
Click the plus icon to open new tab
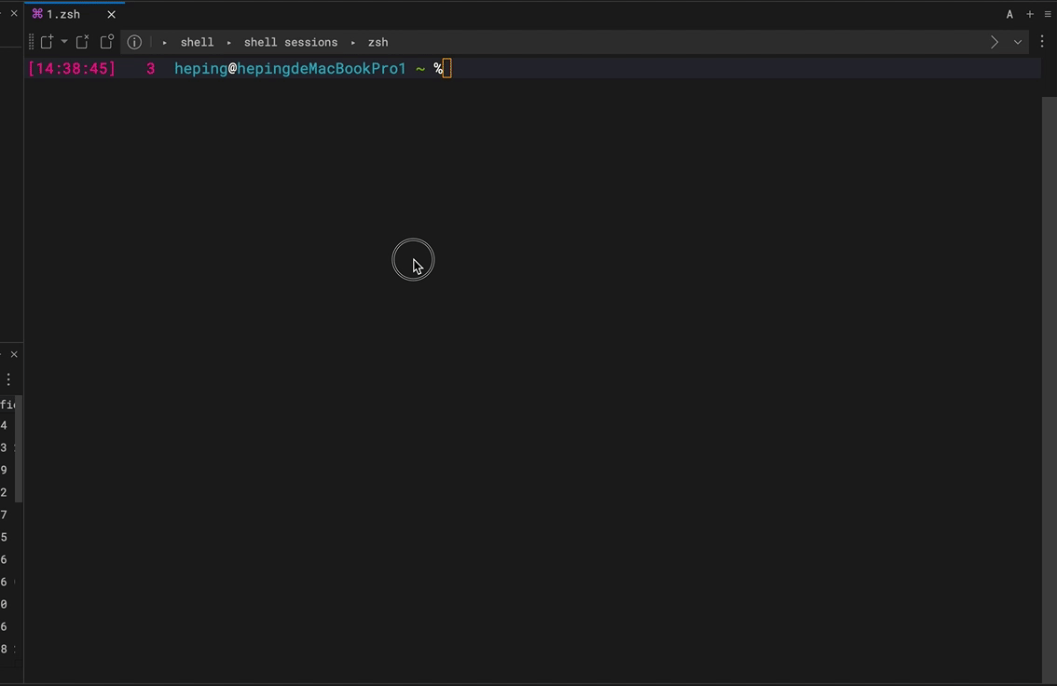[x=1029, y=14]
